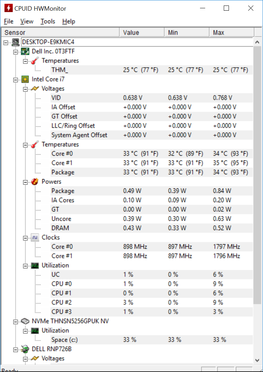Collapse the Clocks section
Viewport: 263px width, 372px height.
pos(25,238)
